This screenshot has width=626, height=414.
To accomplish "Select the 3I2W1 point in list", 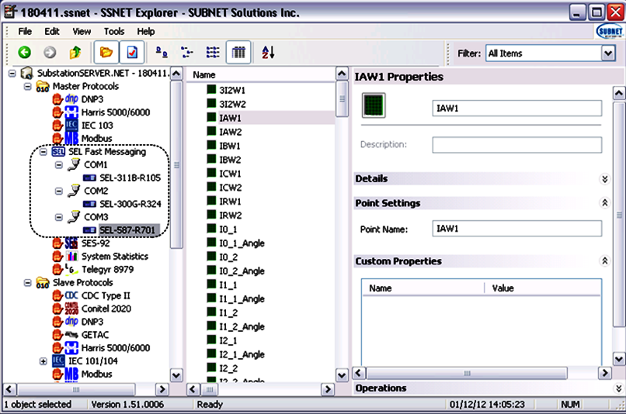I will click(x=232, y=90).
